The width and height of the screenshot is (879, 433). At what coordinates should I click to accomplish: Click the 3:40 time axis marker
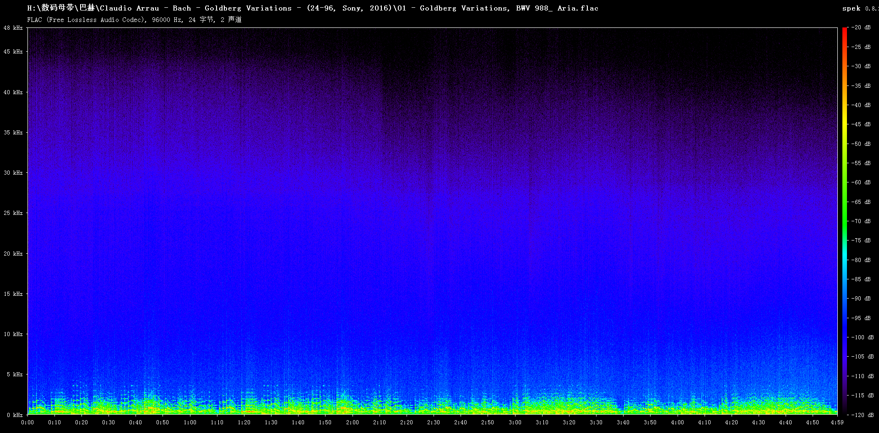(x=623, y=422)
